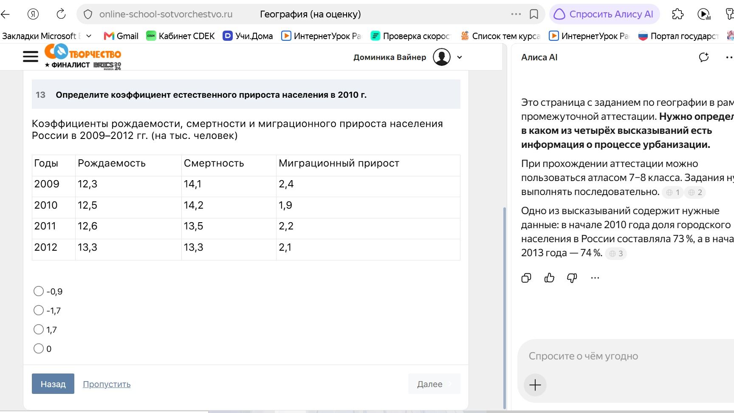The height and width of the screenshot is (413, 734).
Task: Open the site hamburger menu
Action: coord(31,57)
